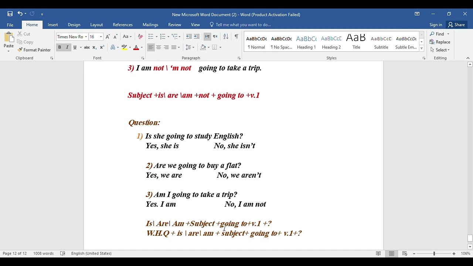This screenshot has height=266, width=473.
Task: Click the zoom slider handle
Action: coord(434,253)
